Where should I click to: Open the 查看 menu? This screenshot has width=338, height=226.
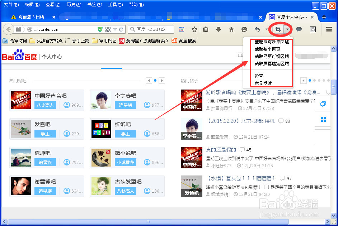tap(53, 5)
